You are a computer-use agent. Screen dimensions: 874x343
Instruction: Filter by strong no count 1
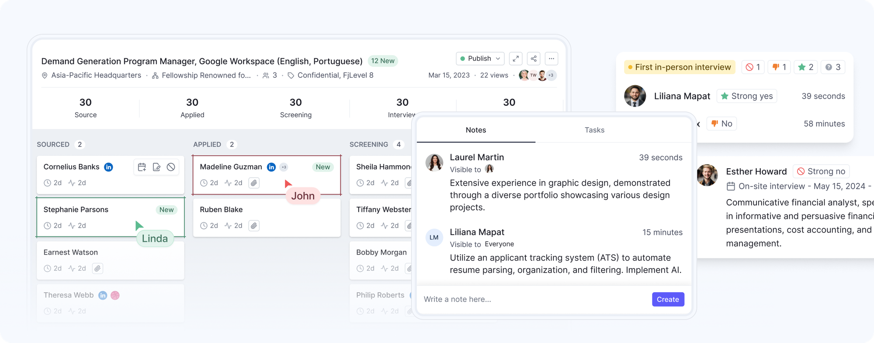click(753, 67)
